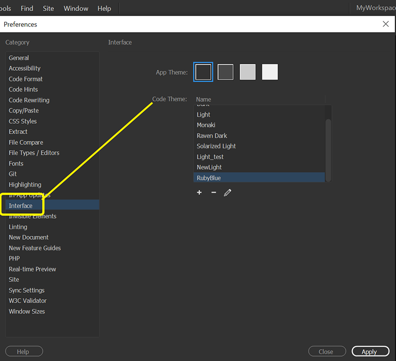Edit the RubyBlue code theme

[227, 192]
